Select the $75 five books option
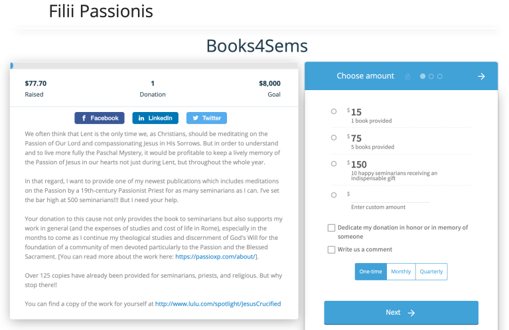 (x=333, y=137)
